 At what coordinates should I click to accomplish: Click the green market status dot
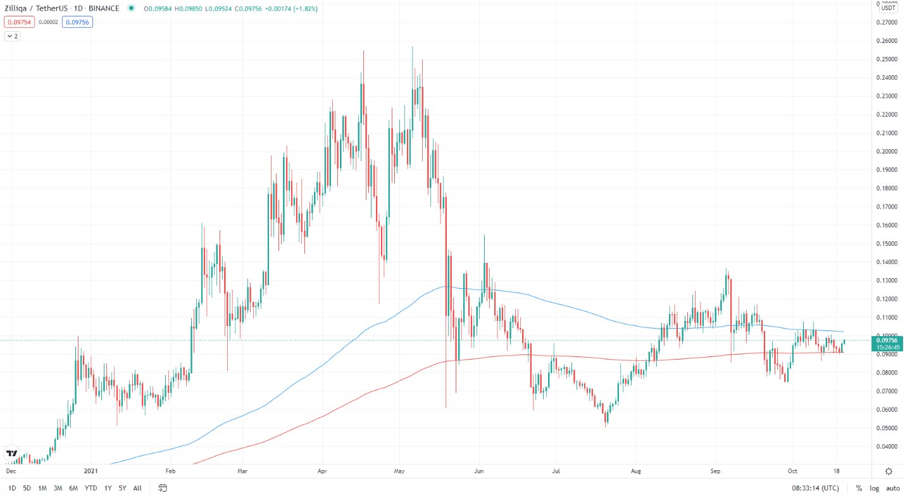coord(131,9)
